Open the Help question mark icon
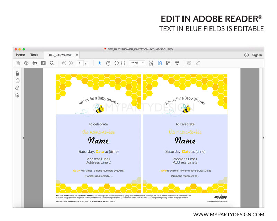Image resolution: width=277 pixels, height=221 pixels. click(x=247, y=55)
